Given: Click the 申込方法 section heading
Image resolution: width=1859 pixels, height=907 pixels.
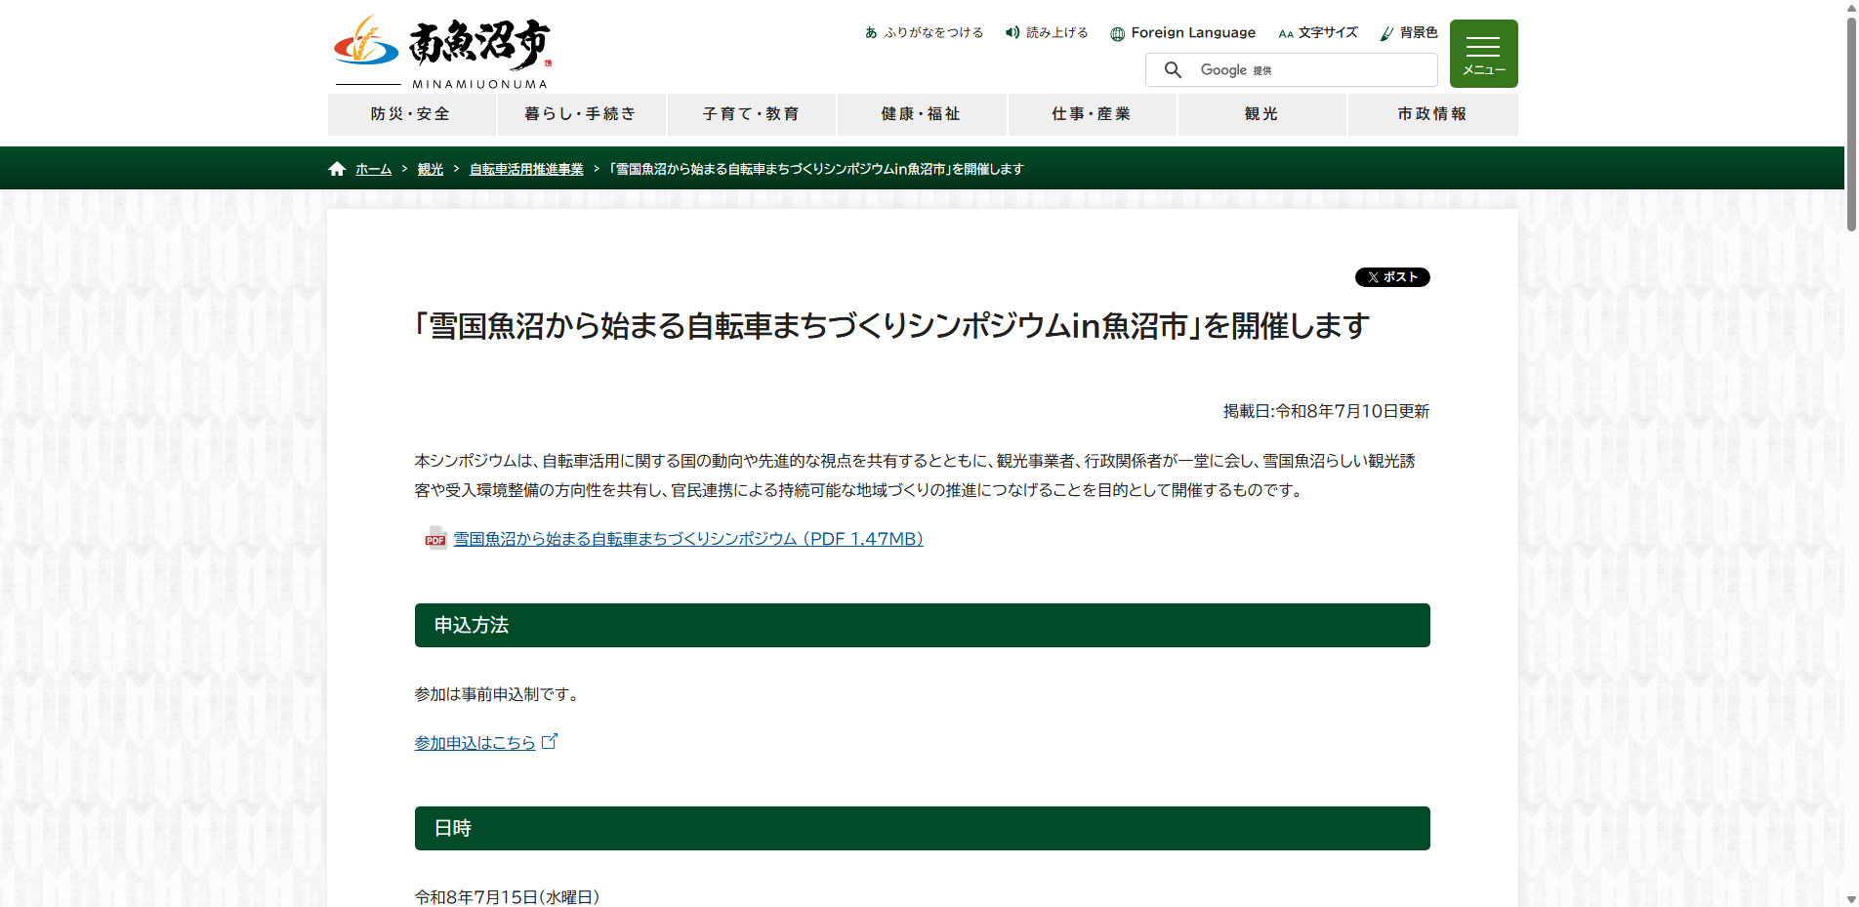Looking at the screenshot, I should click(923, 625).
